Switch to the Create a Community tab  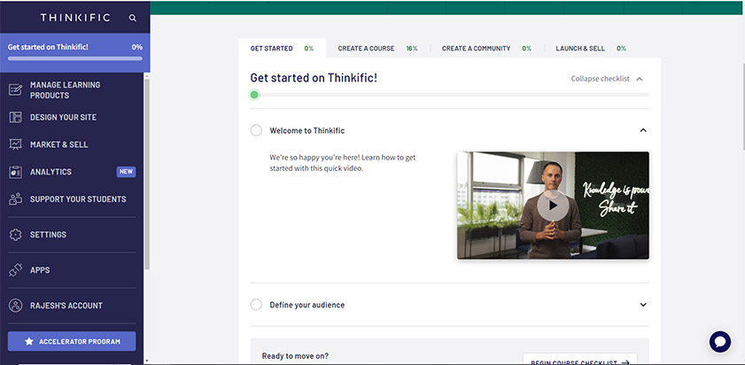coord(486,49)
